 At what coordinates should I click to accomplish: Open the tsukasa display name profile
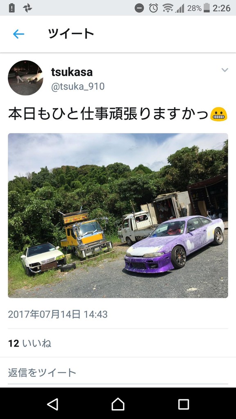(72, 72)
